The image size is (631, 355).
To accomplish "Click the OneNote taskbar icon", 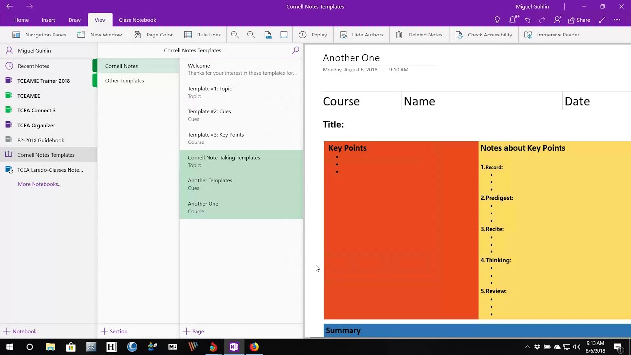I will click(234, 347).
